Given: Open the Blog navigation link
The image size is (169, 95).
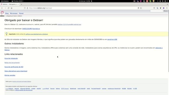Looking at the screenshot, I should 7,13.
